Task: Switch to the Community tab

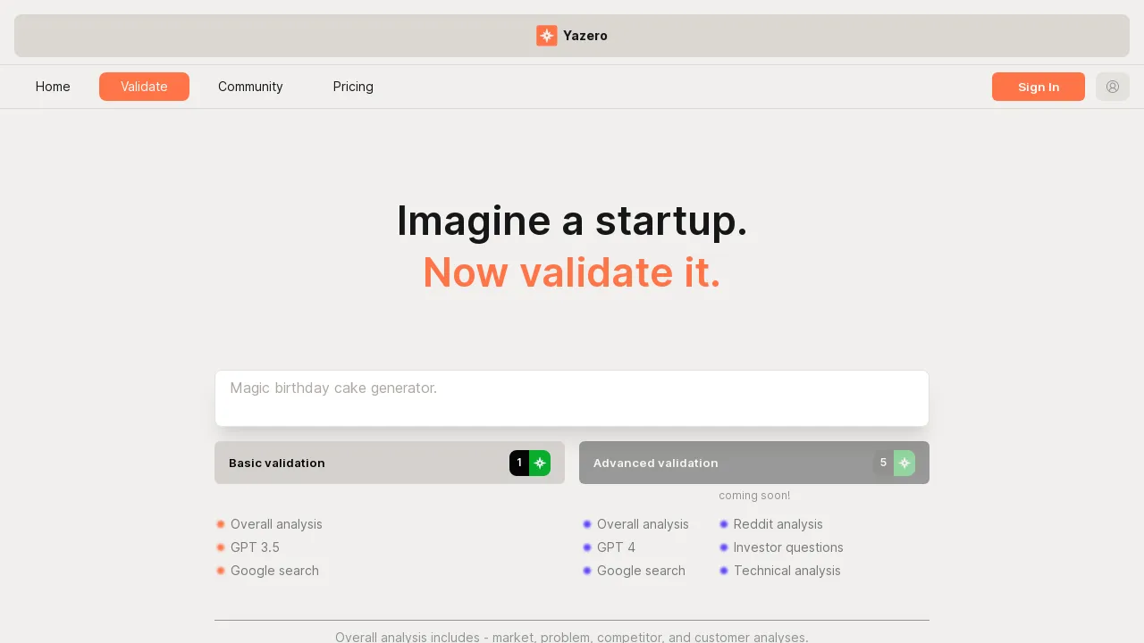Action: pos(250,87)
